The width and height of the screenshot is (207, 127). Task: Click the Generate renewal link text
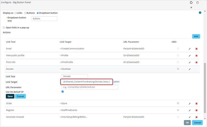(15, 117)
